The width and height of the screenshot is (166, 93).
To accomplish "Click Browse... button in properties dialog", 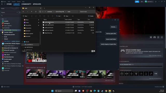I will tap(114, 27).
